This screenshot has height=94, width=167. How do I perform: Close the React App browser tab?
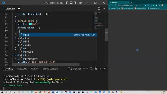128,2
